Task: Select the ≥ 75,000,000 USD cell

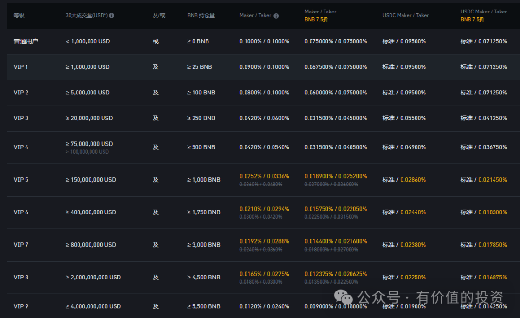Action: [89, 144]
